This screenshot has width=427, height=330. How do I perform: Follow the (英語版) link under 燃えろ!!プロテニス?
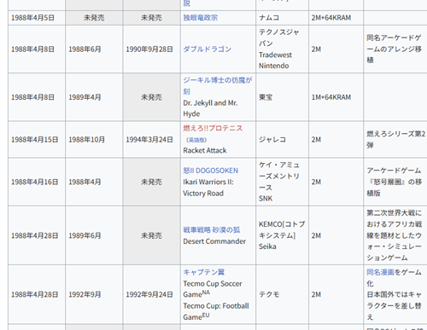point(196,140)
